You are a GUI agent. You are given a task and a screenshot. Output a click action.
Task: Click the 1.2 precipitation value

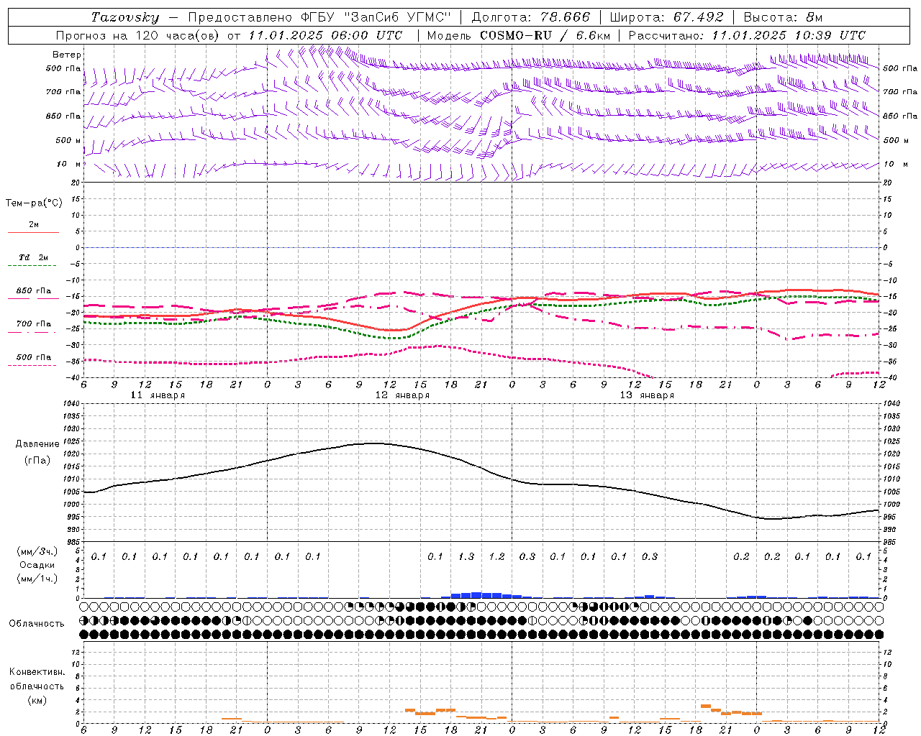point(496,556)
